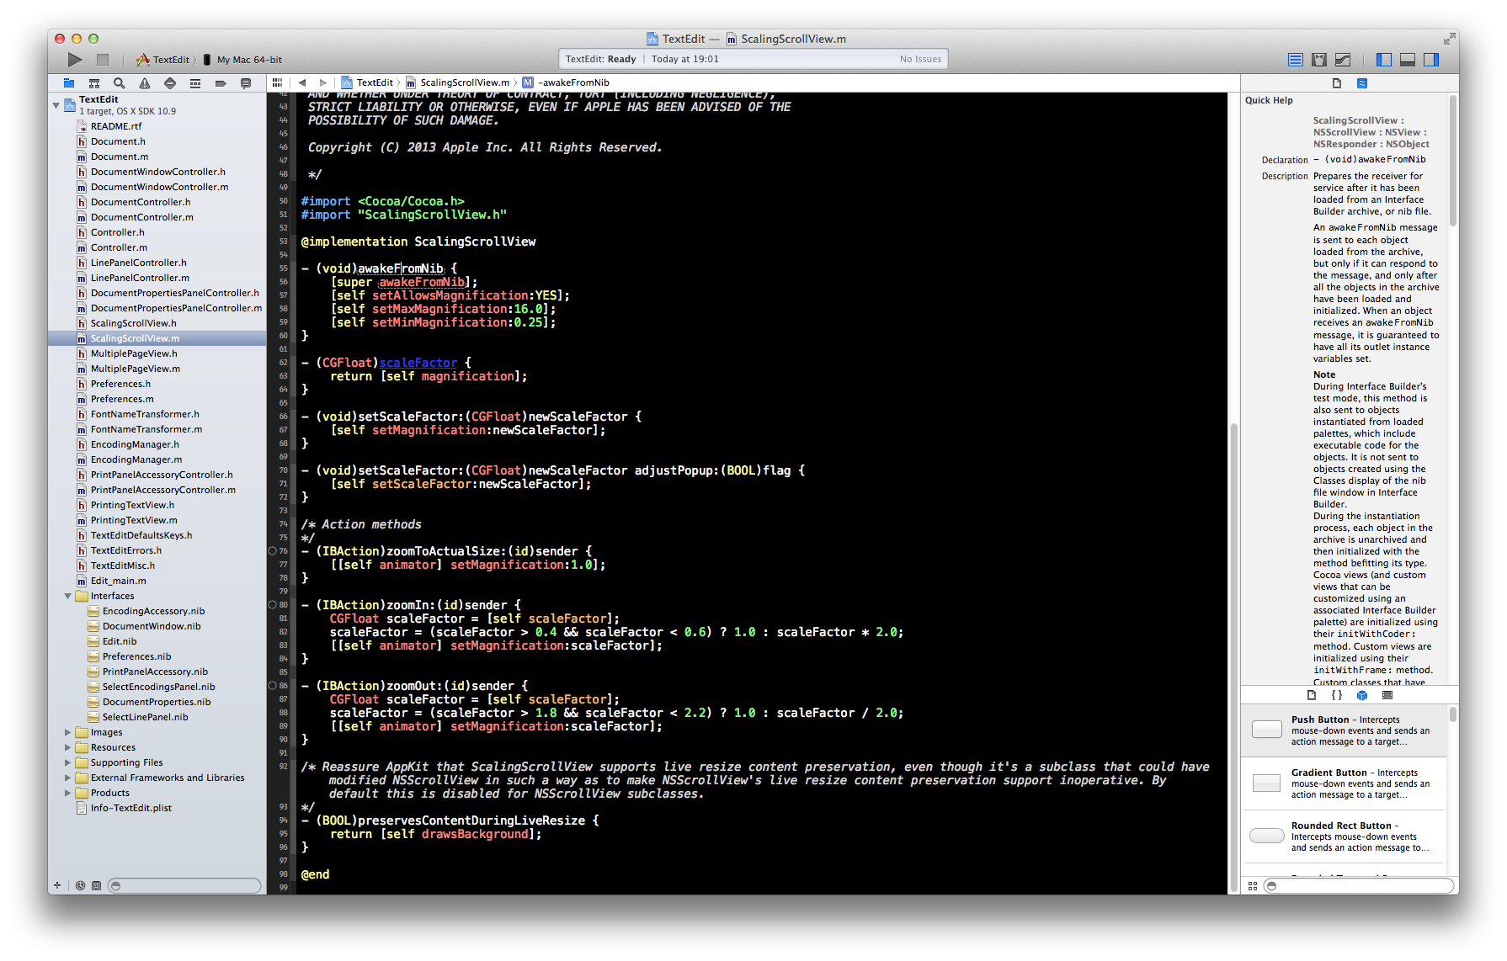Show only source-controlled files filter
The width and height of the screenshot is (1507, 961).
click(96, 885)
